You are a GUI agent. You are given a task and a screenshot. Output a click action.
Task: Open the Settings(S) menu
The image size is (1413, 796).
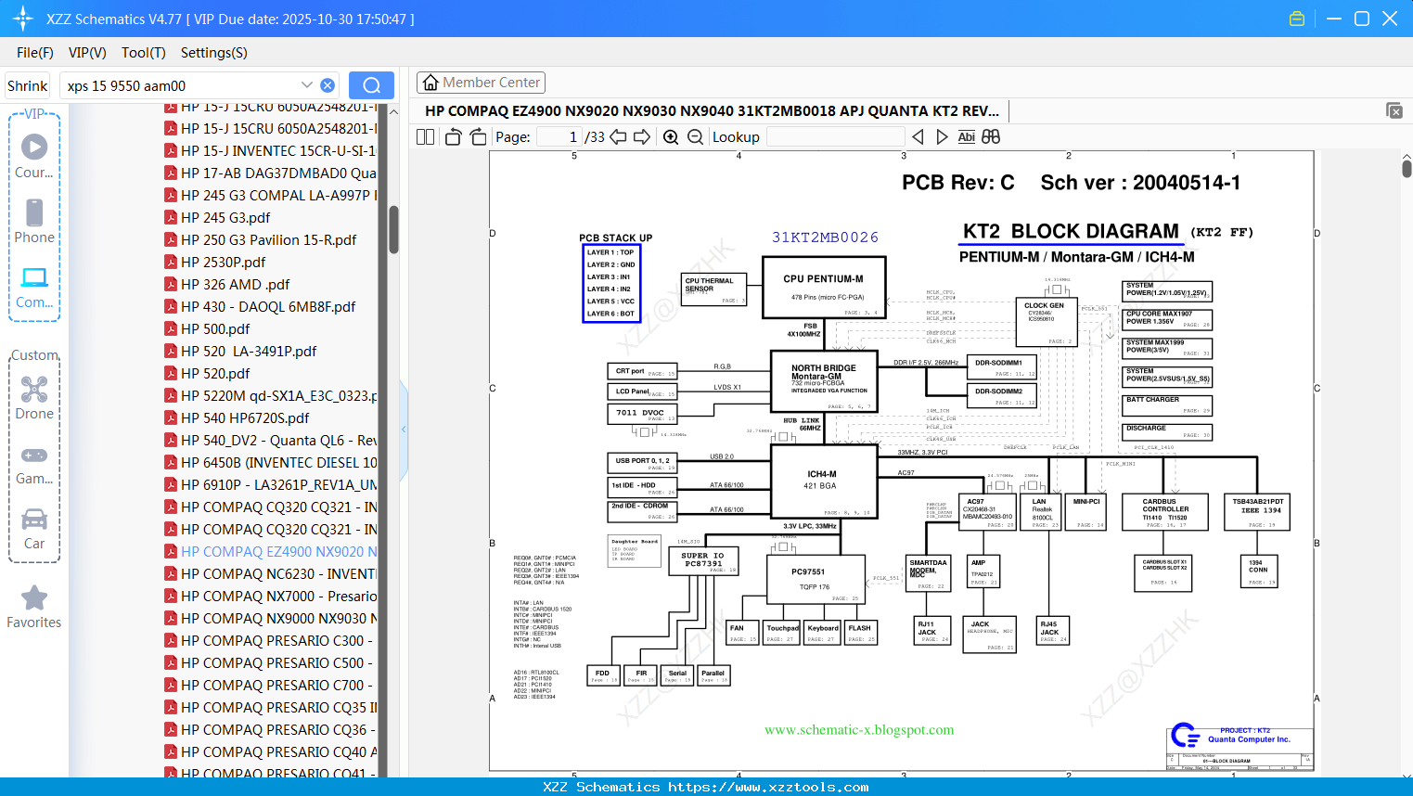(214, 53)
